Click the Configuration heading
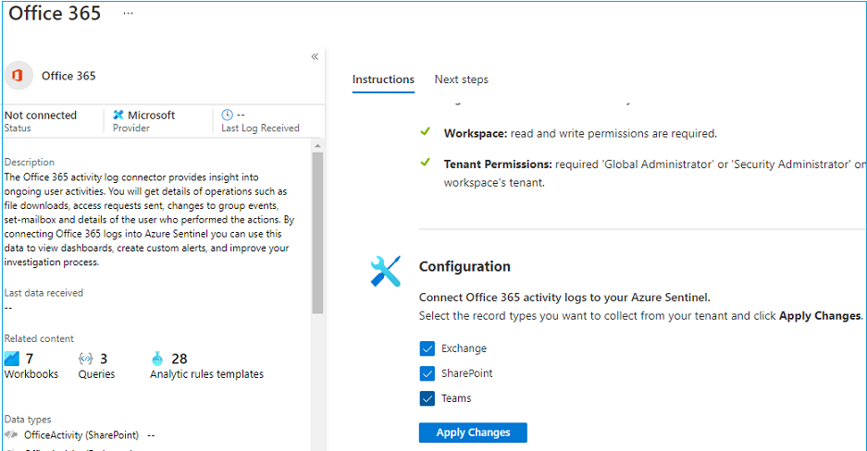The image size is (867, 451). pyautogui.click(x=464, y=266)
